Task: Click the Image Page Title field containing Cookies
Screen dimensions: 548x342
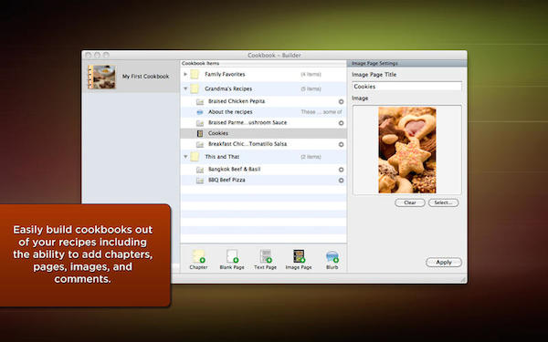Action: pyautogui.click(x=406, y=87)
